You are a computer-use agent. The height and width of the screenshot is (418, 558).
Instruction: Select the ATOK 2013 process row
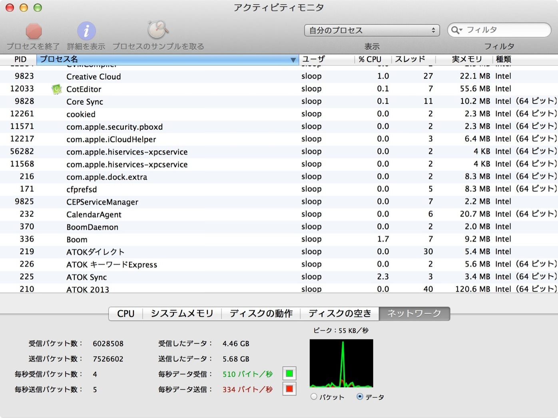click(279, 289)
